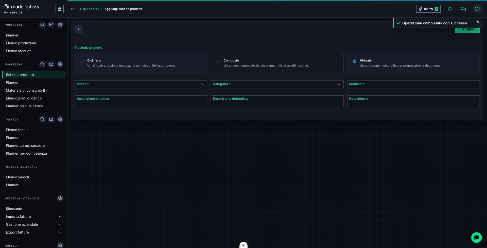Open Magazzino settings gear
This screenshot has width=487, height=248.
click(x=60, y=64)
